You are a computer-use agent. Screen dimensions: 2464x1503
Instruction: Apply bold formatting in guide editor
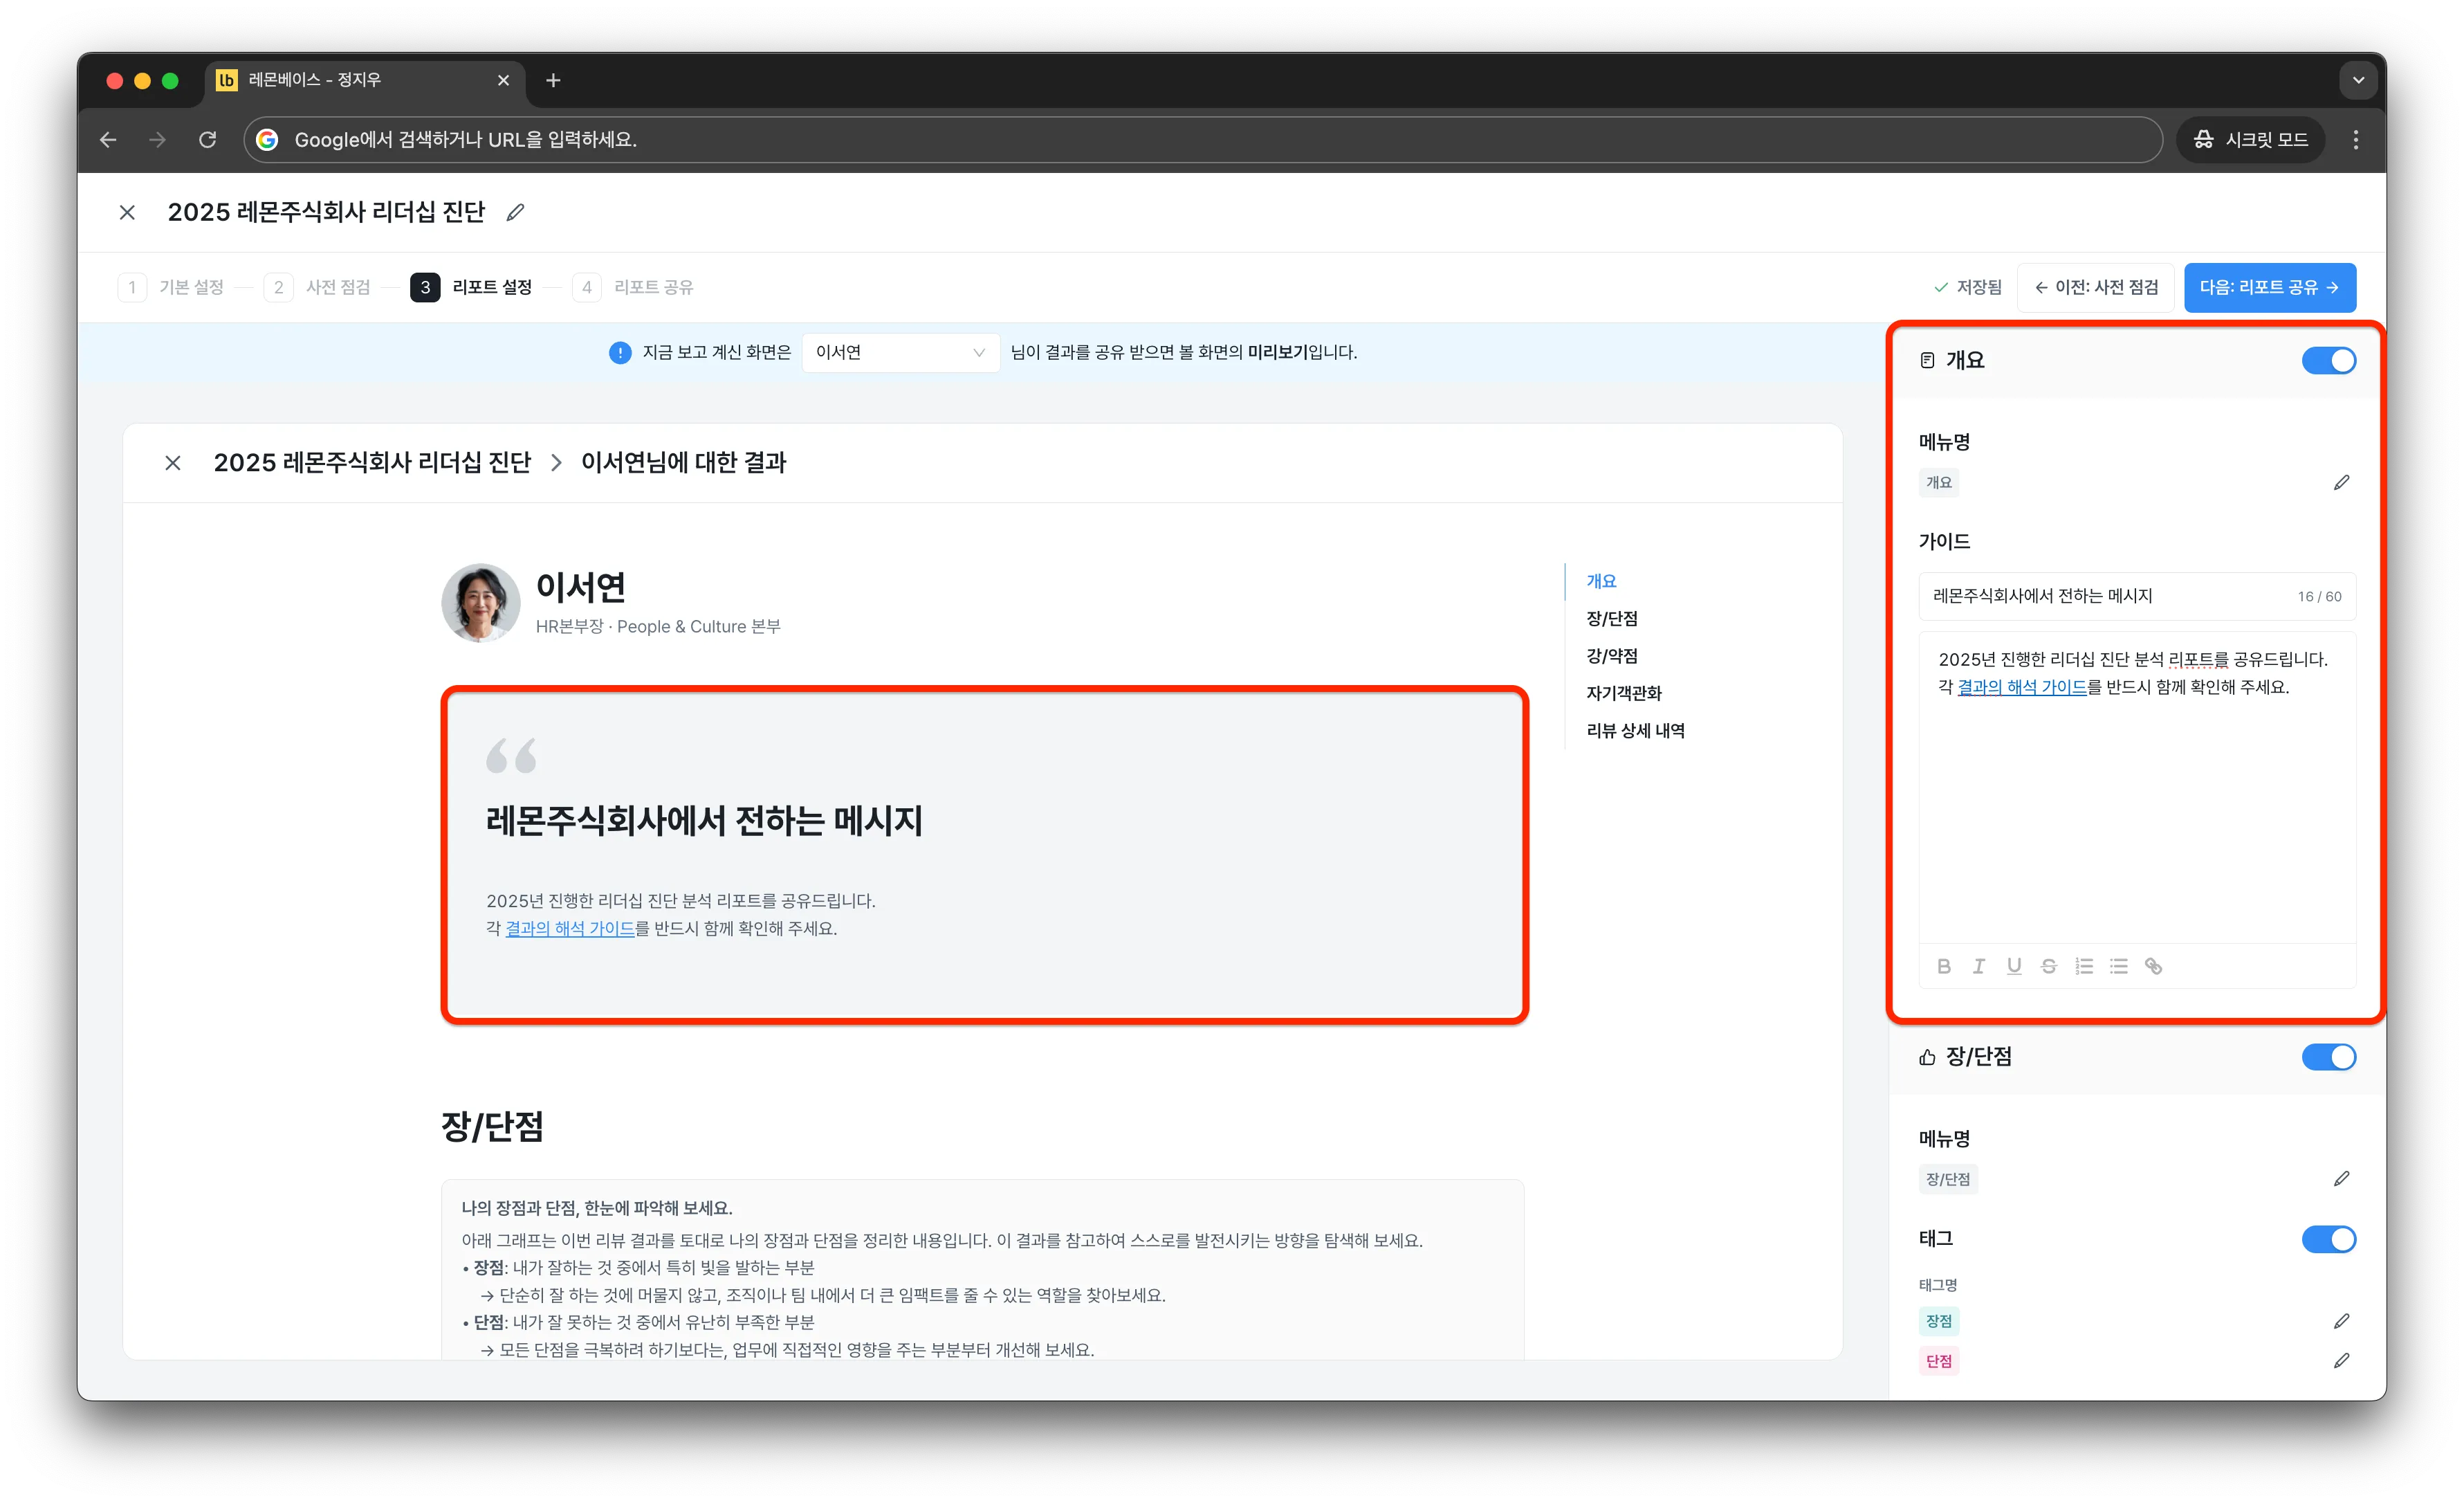point(1944,965)
